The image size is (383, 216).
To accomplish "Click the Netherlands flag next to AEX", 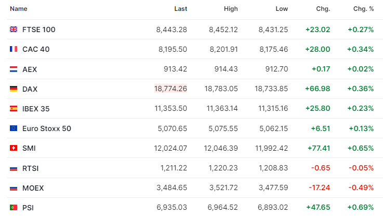I will [14, 69].
